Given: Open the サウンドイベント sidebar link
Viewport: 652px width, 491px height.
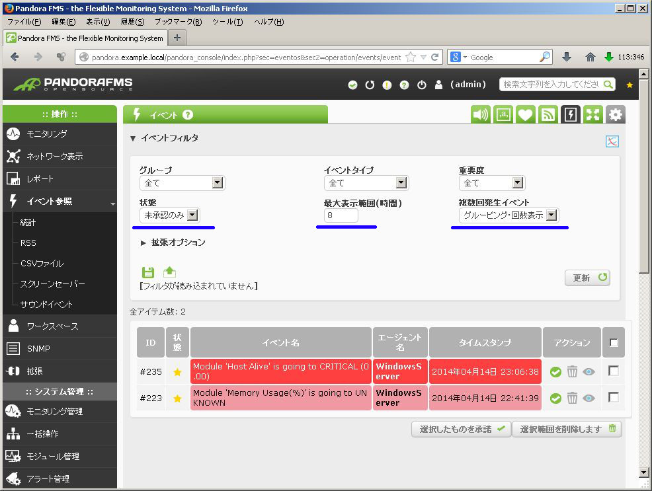Looking at the screenshot, I should coord(46,305).
